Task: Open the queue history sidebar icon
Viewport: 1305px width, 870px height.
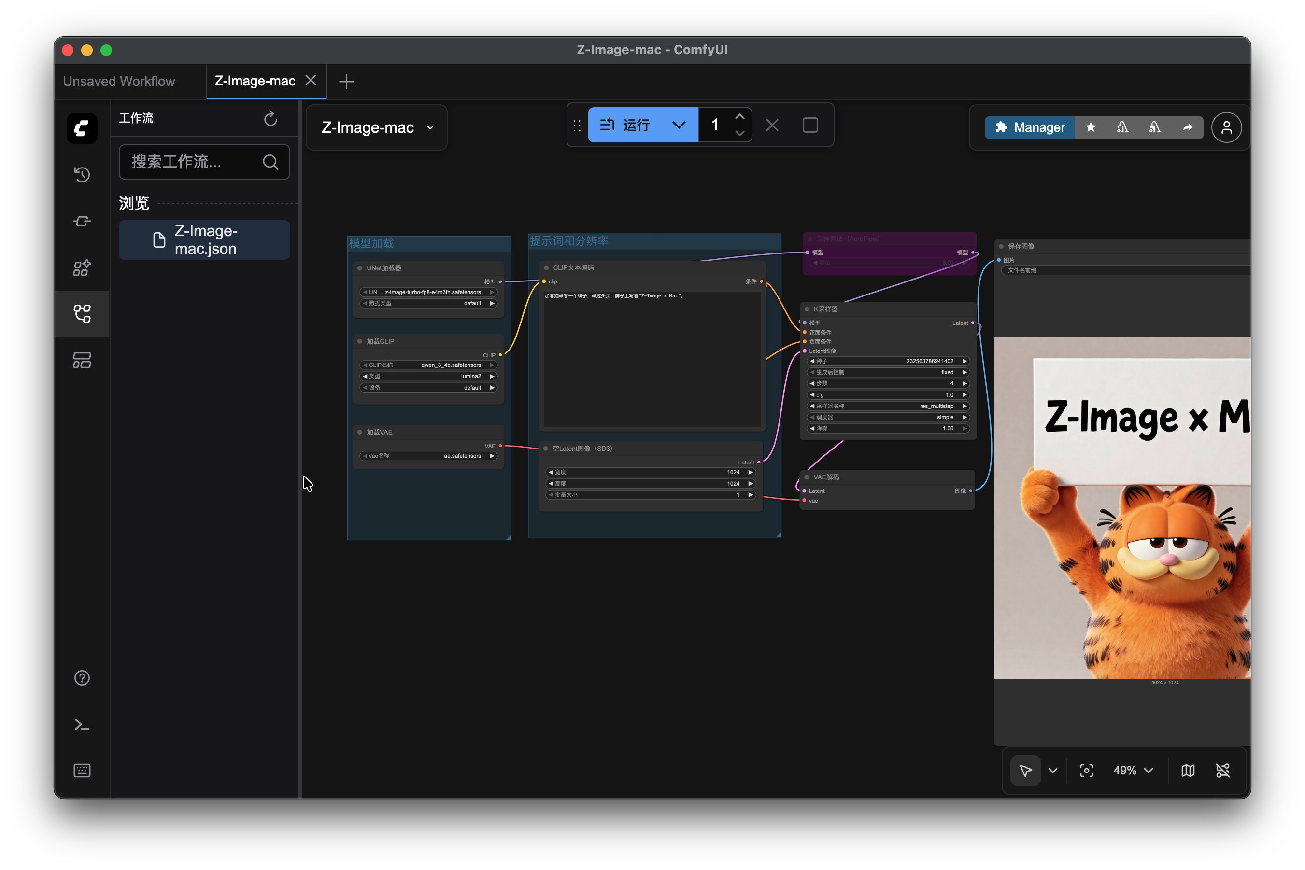Action: pos(82,175)
